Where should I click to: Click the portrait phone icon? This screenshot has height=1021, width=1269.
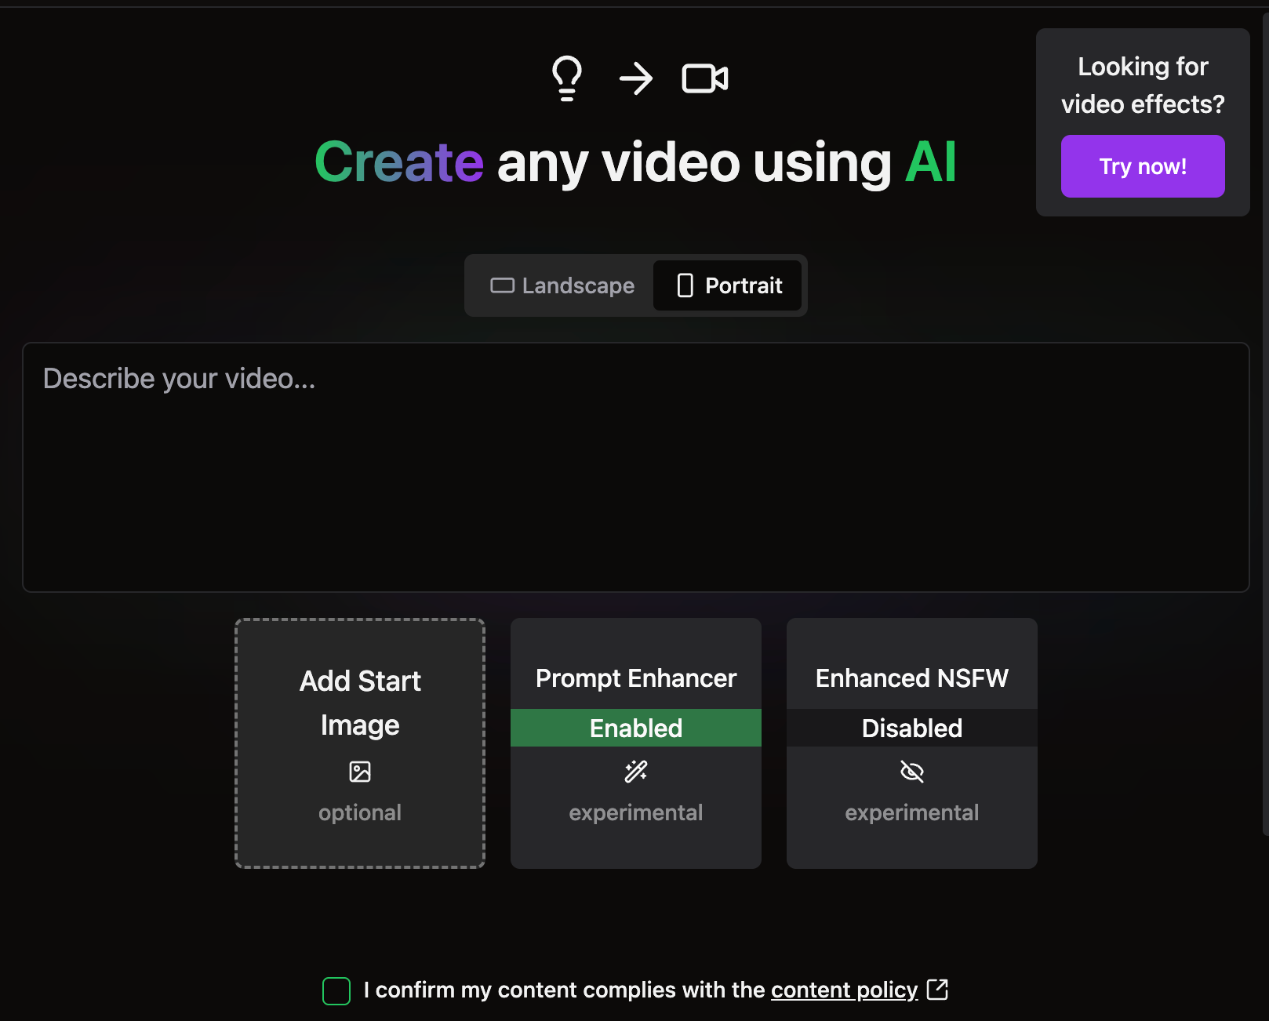[x=685, y=285]
